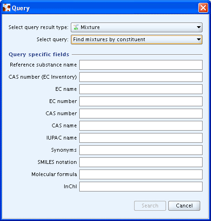Select the InChI text field
The image size is (211, 221).
point(141,186)
